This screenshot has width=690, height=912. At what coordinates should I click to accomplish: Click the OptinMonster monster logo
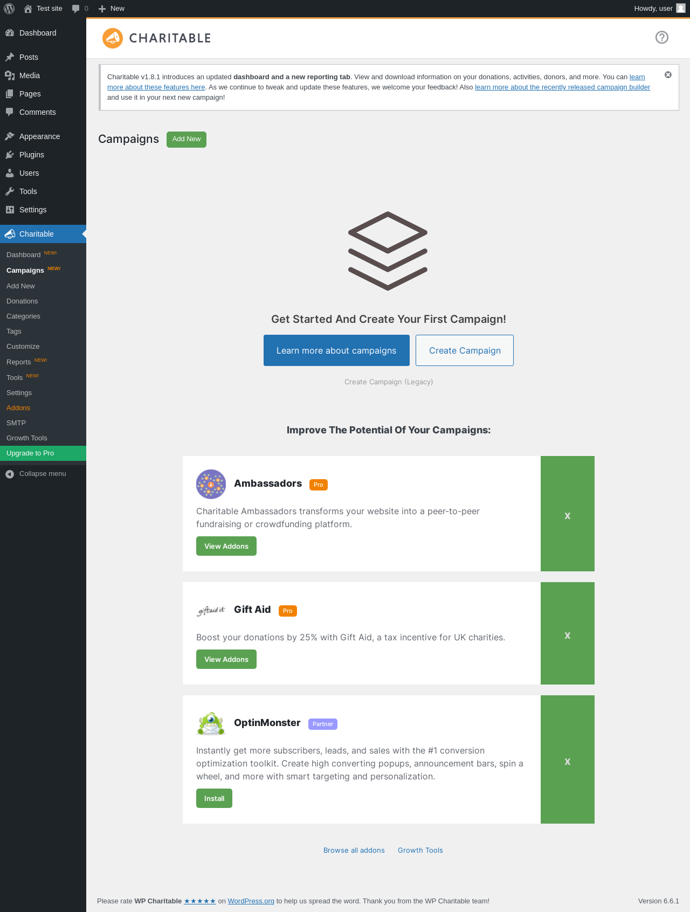tap(211, 723)
